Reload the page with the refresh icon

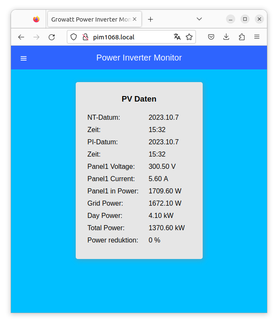52,37
